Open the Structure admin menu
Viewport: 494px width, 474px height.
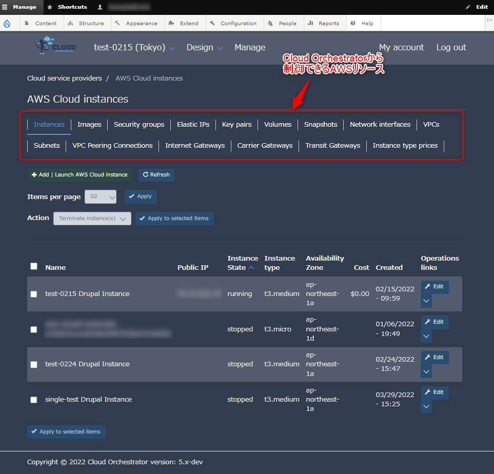86,23
